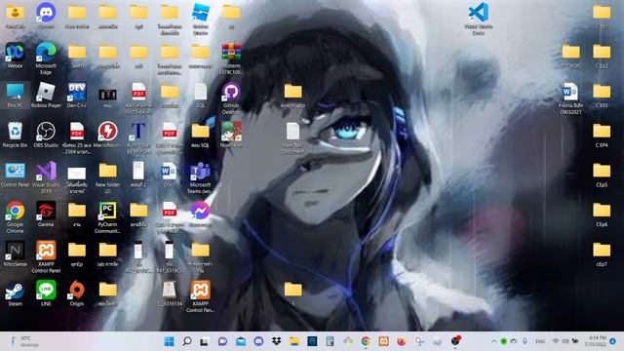This screenshot has width=624, height=351.
Task: Open the CEp5 folder
Action: point(602,175)
